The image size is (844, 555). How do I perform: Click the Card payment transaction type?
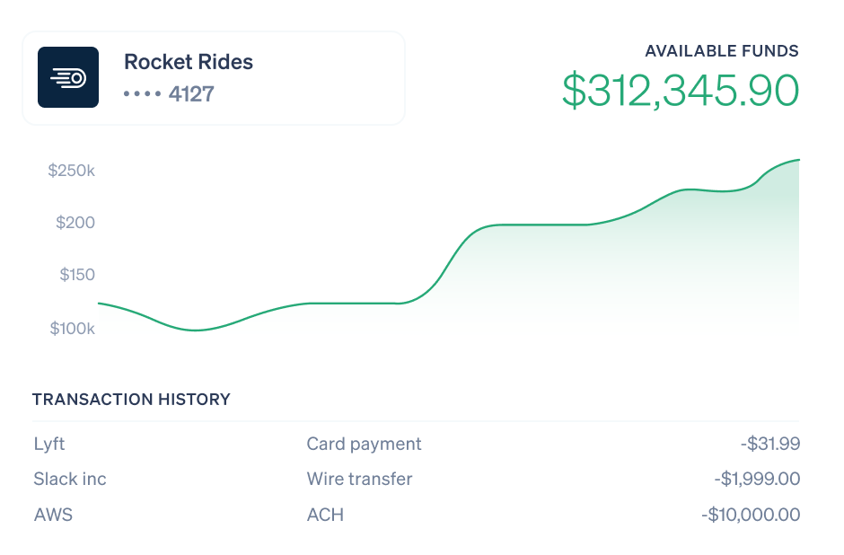364,445
